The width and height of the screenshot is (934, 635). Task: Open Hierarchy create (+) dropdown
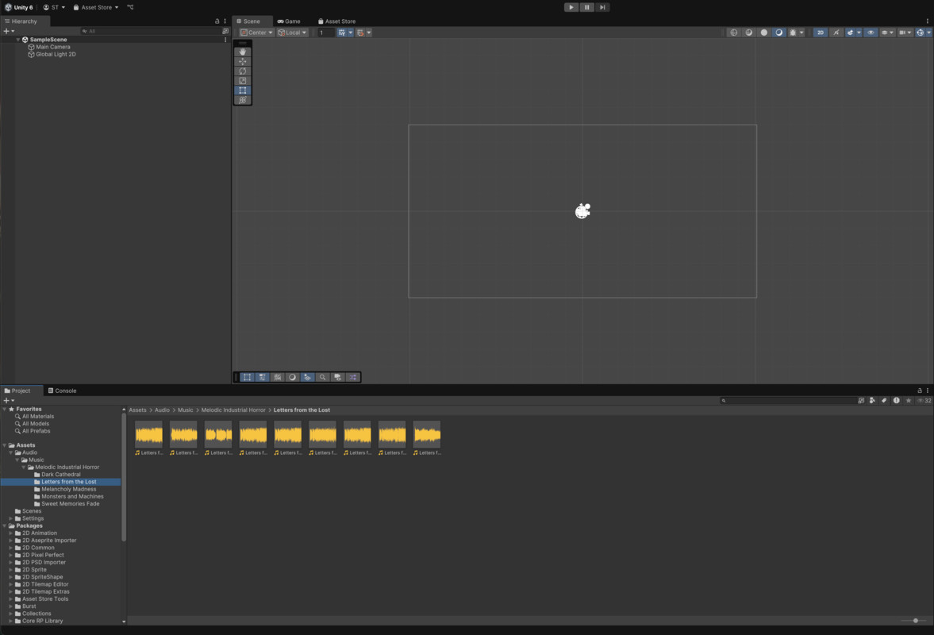[x=9, y=31]
